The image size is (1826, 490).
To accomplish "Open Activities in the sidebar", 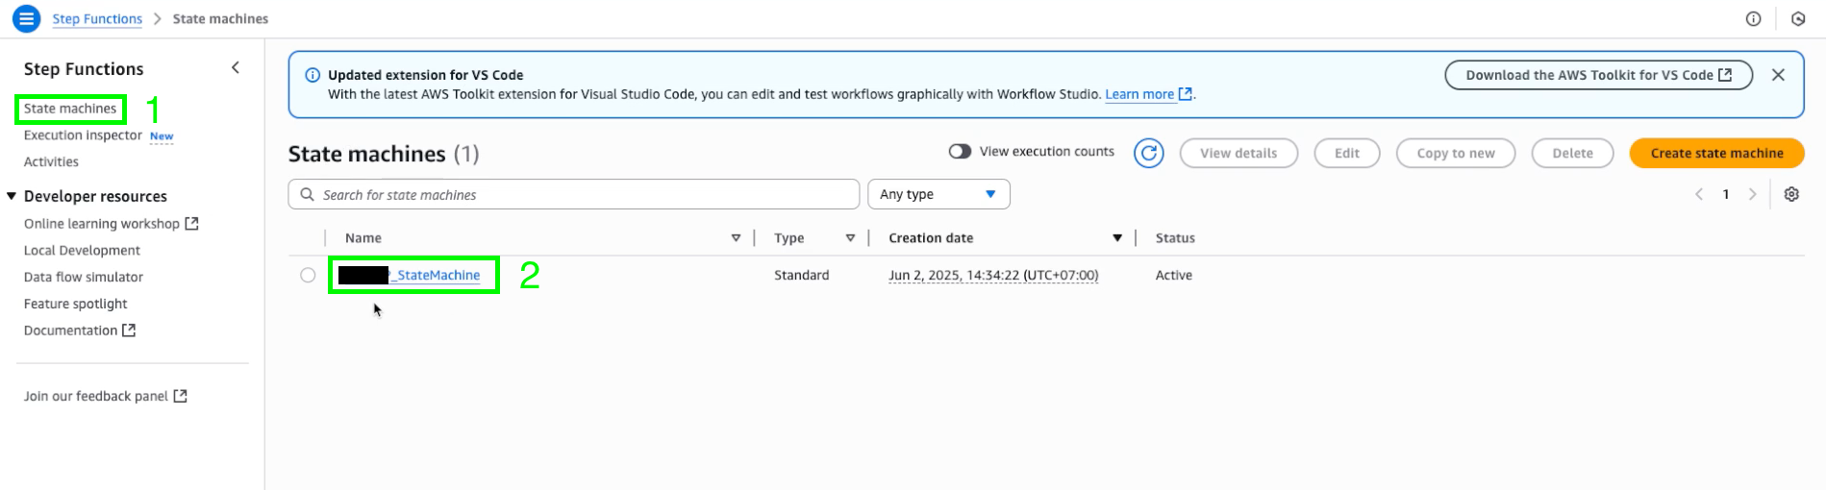I will pyautogui.click(x=51, y=162).
